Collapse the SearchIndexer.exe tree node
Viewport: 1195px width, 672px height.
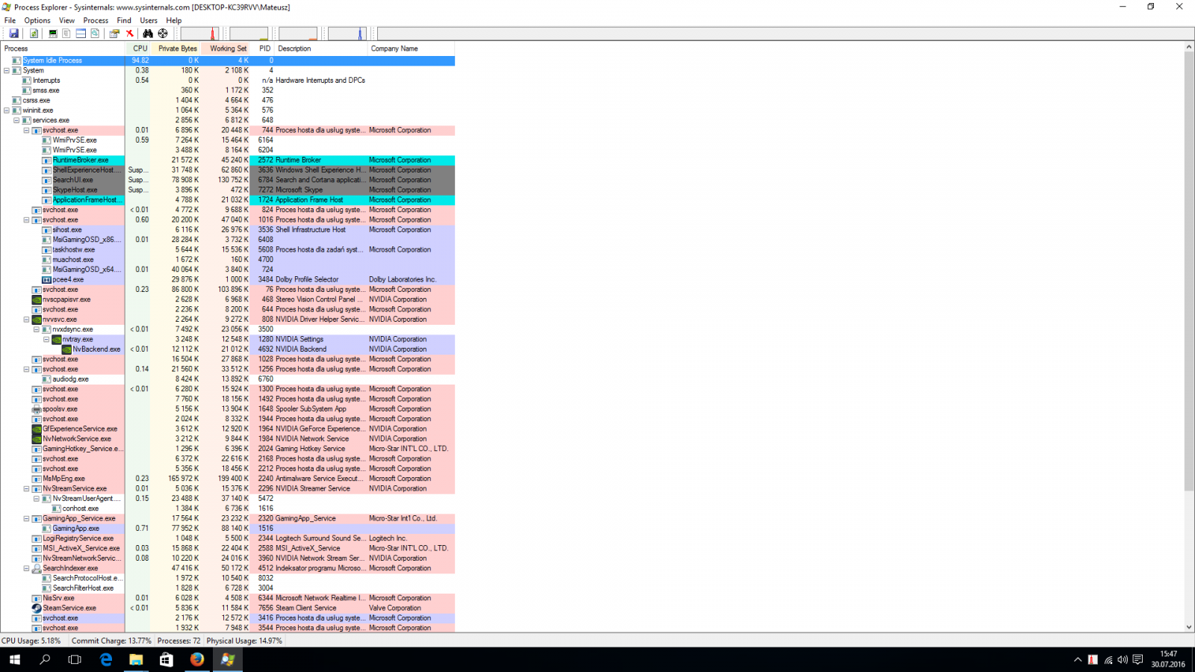(x=26, y=568)
